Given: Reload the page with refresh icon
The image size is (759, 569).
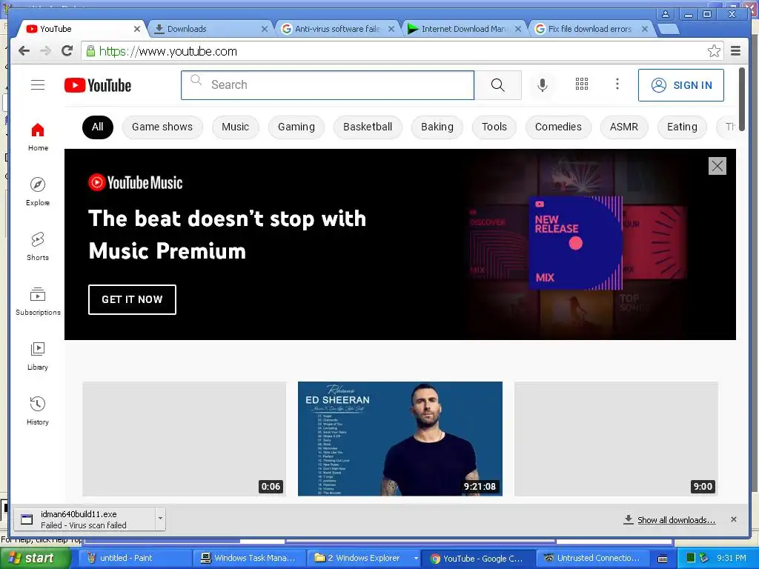Looking at the screenshot, I should (x=67, y=51).
